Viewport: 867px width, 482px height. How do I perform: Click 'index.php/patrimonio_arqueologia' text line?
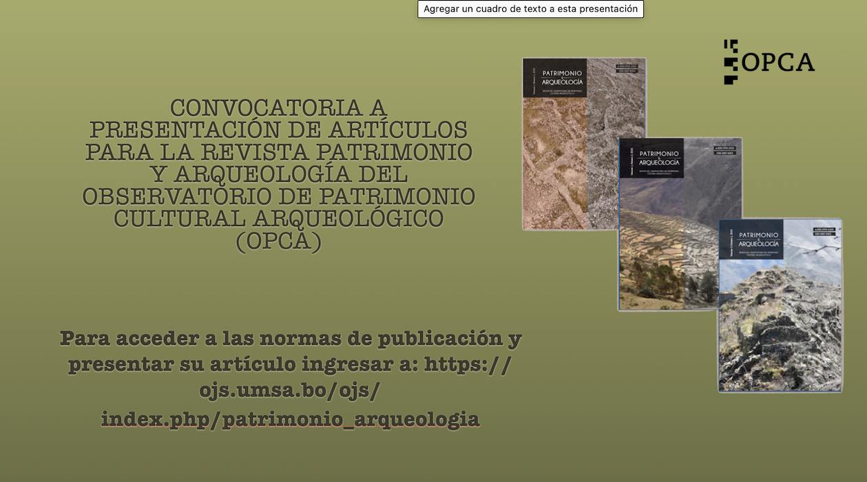tap(291, 417)
